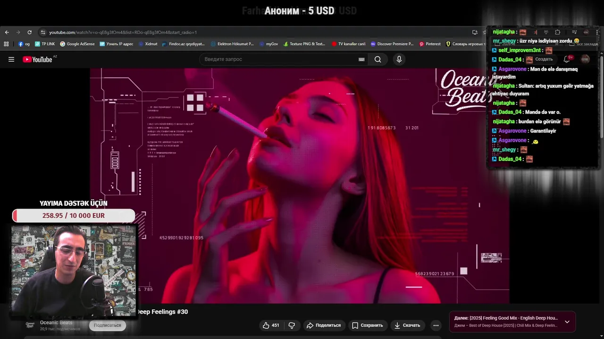This screenshot has width=604, height=339.
Task: Open the Google AdSense bookmark
Action: pyautogui.click(x=77, y=44)
